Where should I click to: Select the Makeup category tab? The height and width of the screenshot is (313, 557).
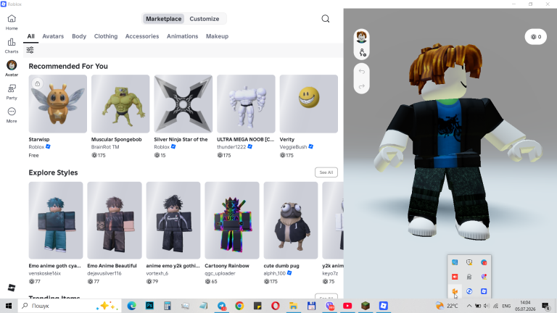click(x=217, y=36)
